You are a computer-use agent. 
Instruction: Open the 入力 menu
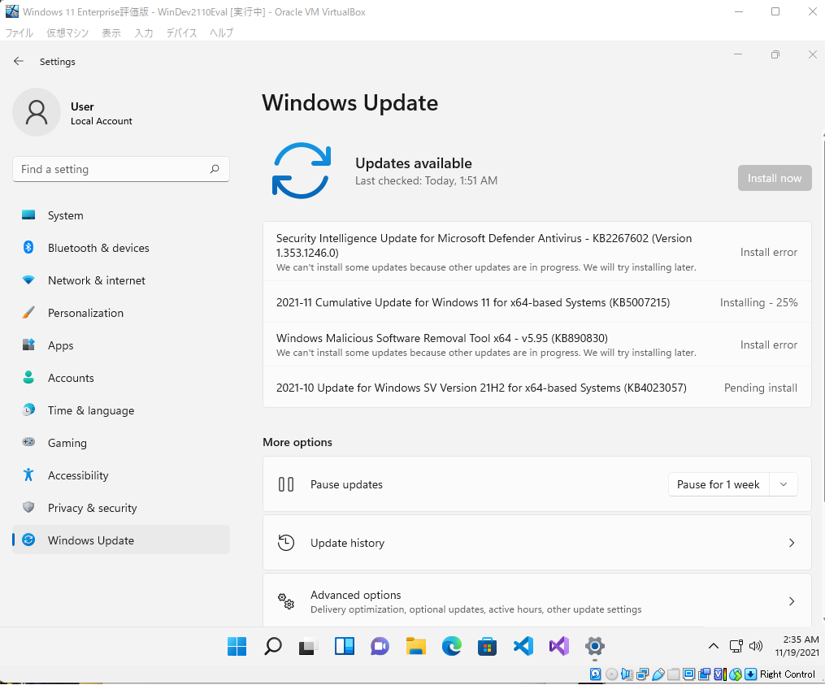tap(144, 33)
